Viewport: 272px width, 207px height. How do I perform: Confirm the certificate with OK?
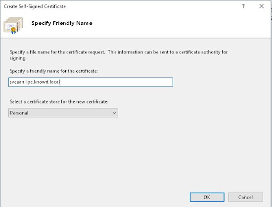pyautogui.click(x=207, y=197)
